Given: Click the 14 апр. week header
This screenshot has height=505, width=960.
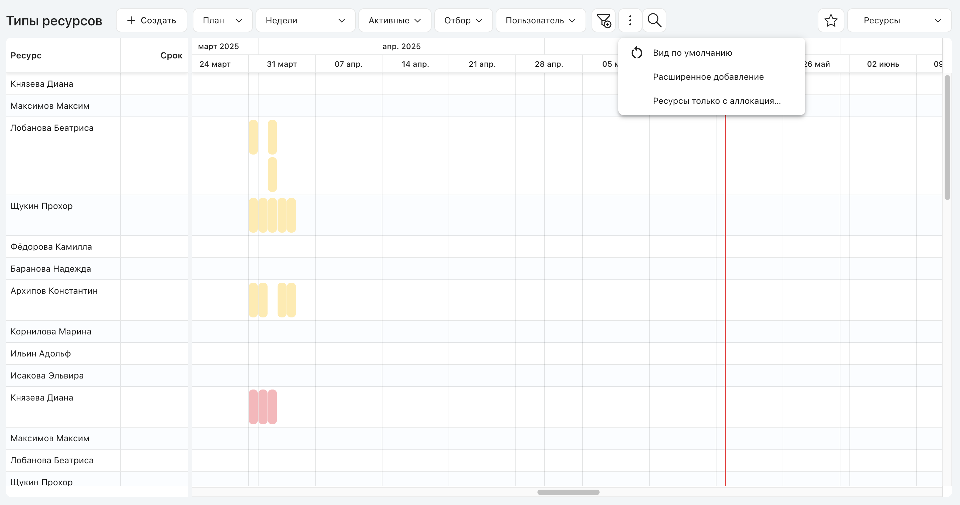Looking at the screenshot, I should click(415, 64).
